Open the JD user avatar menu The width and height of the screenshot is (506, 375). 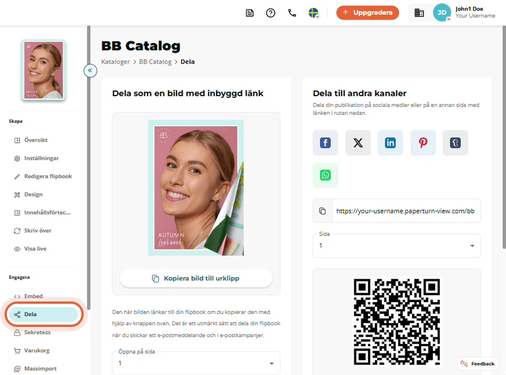pos(442,12)
